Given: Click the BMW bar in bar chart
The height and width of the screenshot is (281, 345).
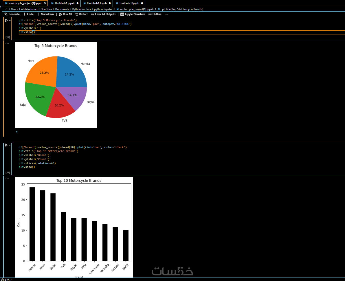Looking at the screenshot, I should [126, 246].
